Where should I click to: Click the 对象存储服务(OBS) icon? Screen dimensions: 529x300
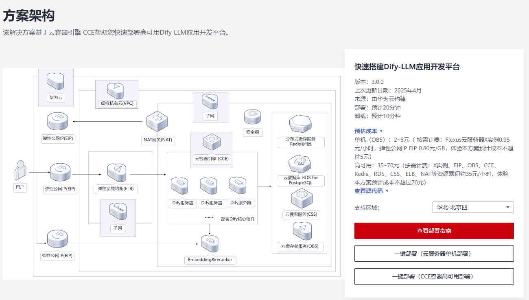tap(302, 231)
